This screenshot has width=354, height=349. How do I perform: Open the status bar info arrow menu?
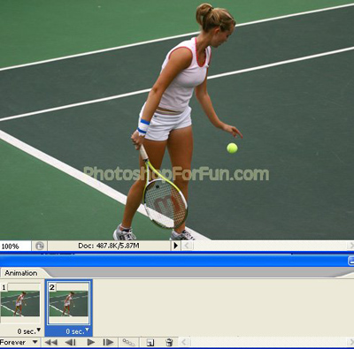[175, 246]
